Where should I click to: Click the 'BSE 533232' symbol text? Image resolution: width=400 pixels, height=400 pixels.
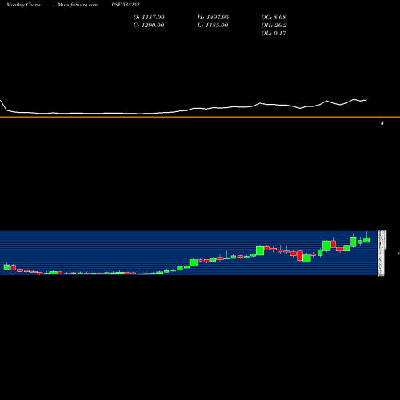pyautogui.click(x=126, y=5)
